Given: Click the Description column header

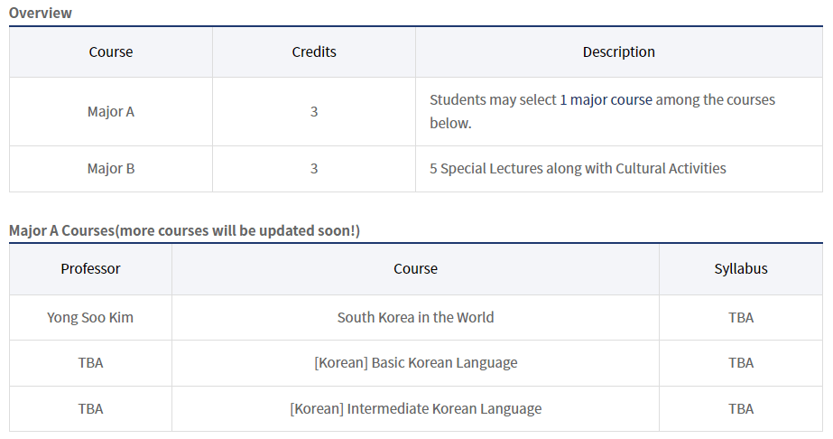Looking at the screenshot, I should [x=618, y=52].
